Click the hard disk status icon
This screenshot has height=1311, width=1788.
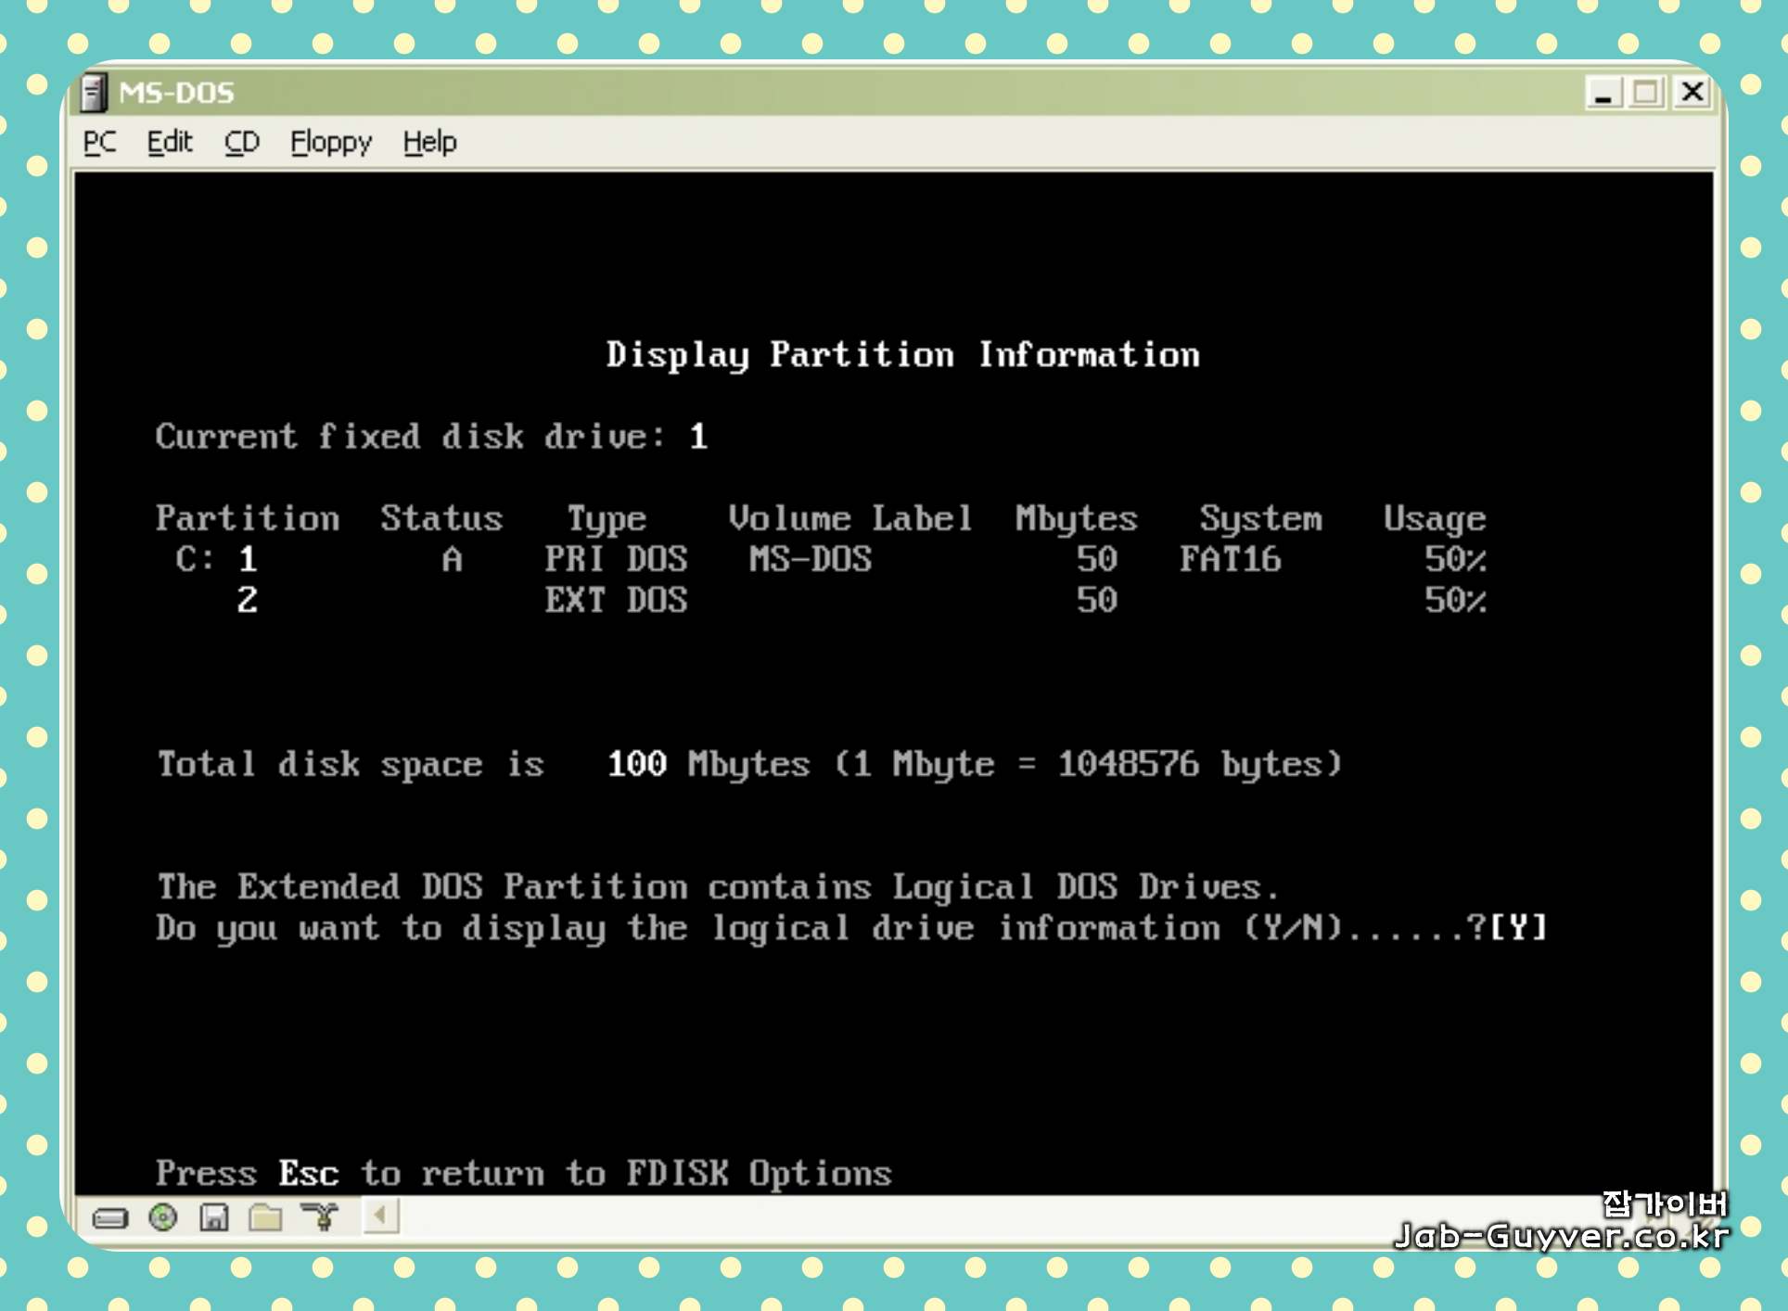pyautogui.click(x=110, y=1217)
